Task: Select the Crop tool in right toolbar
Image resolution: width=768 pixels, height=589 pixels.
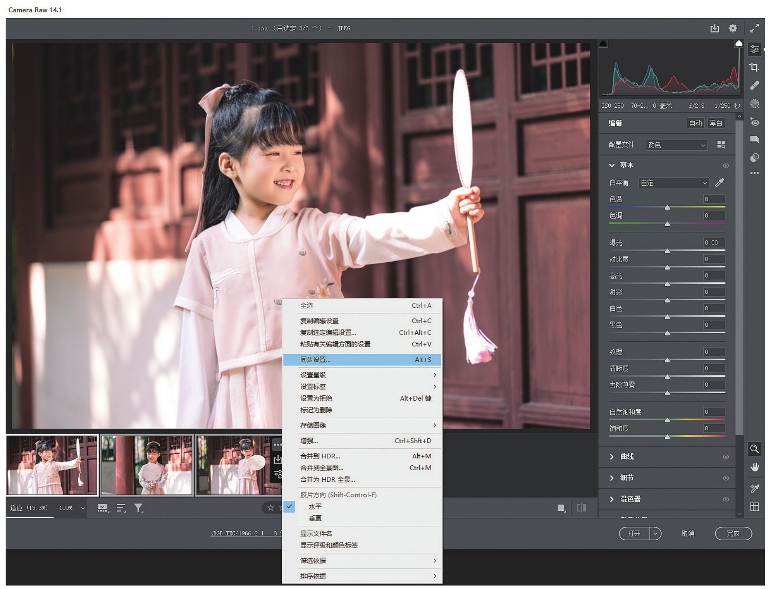Action: 755,67
